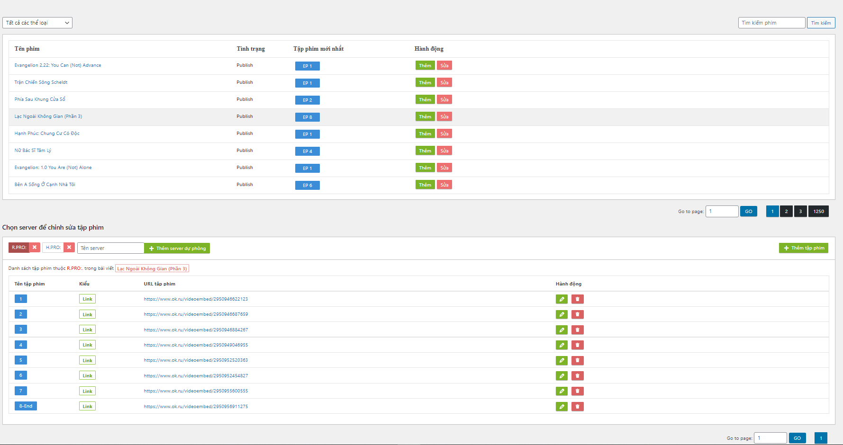Edit episode 7 with the pencil icon
The height and width of the screenshot is (445, 843).
click(562, 391)
